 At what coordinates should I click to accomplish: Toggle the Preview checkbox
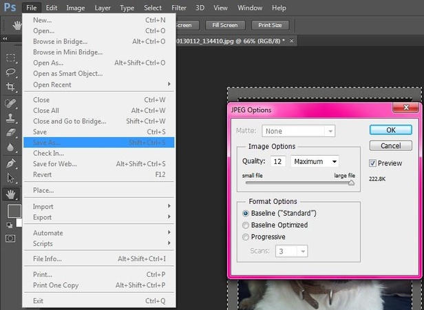372,163
